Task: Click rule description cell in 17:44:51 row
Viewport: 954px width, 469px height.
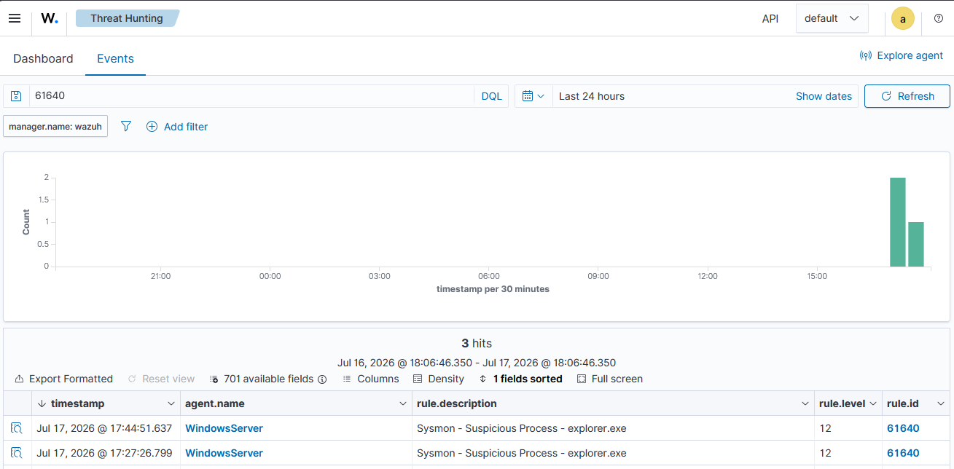Action: point(613,428)
